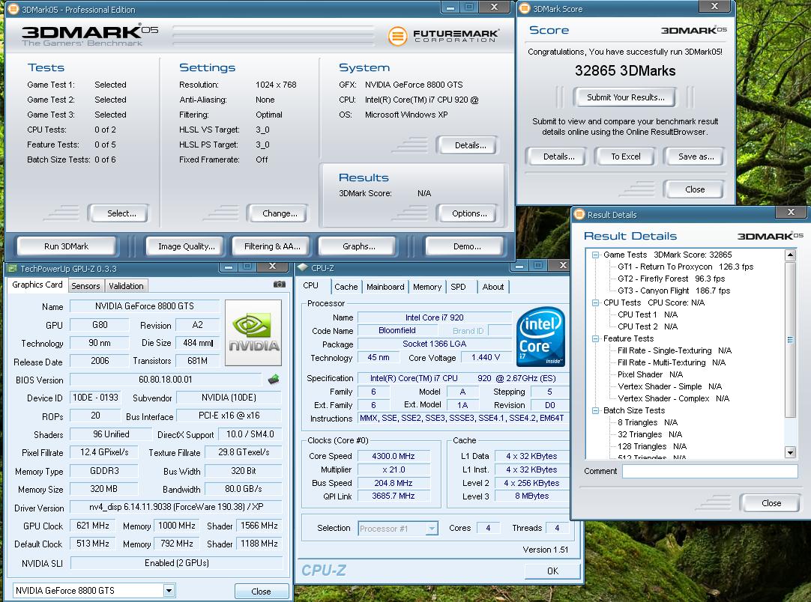The width and height of the screenshot is (811, 602).
Task: Click the 32865 3DMarks score text
Action: coord(625,71)
